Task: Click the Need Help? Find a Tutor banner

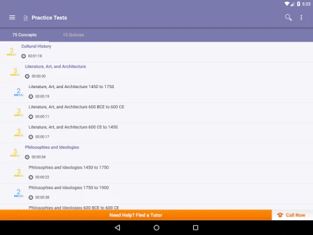Action: (x=136, y=215)
